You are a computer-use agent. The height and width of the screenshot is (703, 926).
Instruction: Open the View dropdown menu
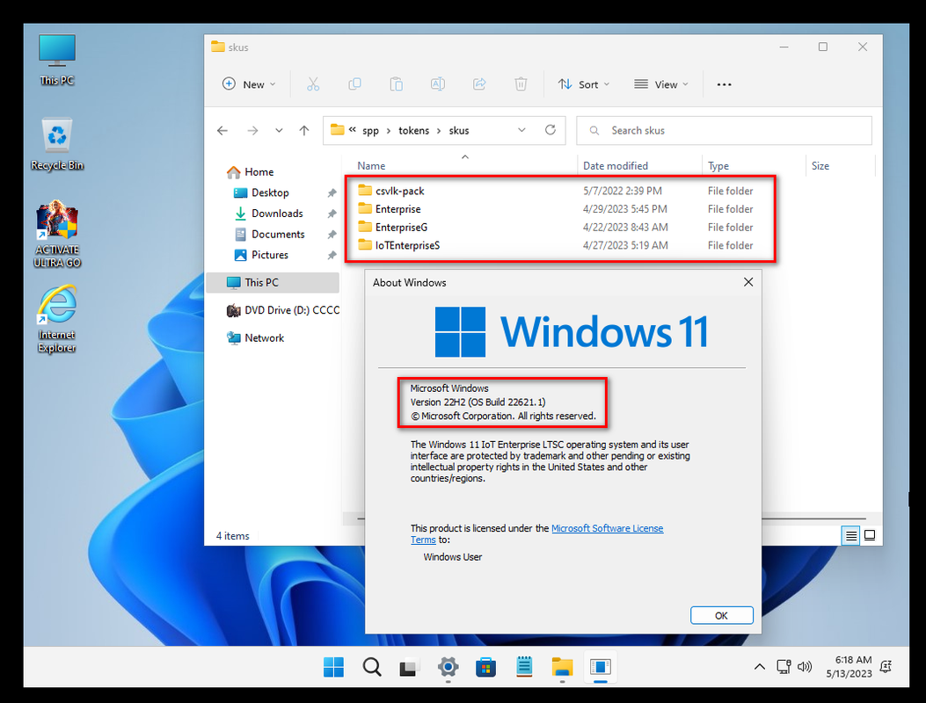point(660,84)
